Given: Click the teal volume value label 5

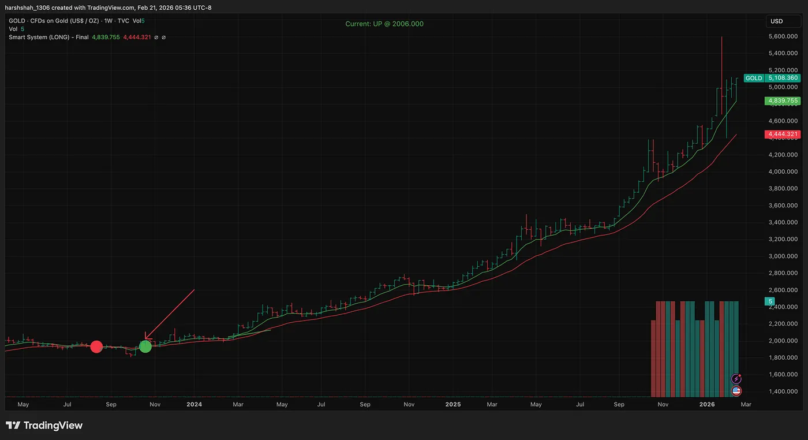Looking at the screenshot, I should click(x=770, y=301).
